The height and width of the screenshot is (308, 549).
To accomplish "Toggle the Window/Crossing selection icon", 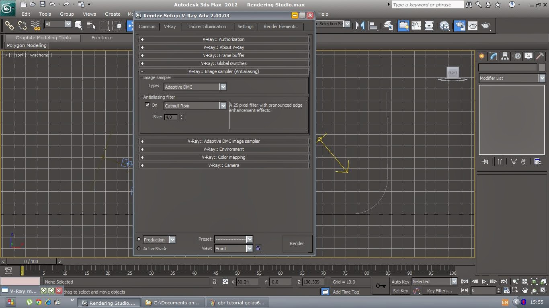I will click(117, 26).
